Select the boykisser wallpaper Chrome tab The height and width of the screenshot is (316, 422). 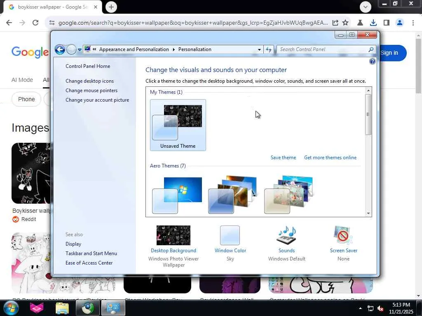click(x=52, y=7)
